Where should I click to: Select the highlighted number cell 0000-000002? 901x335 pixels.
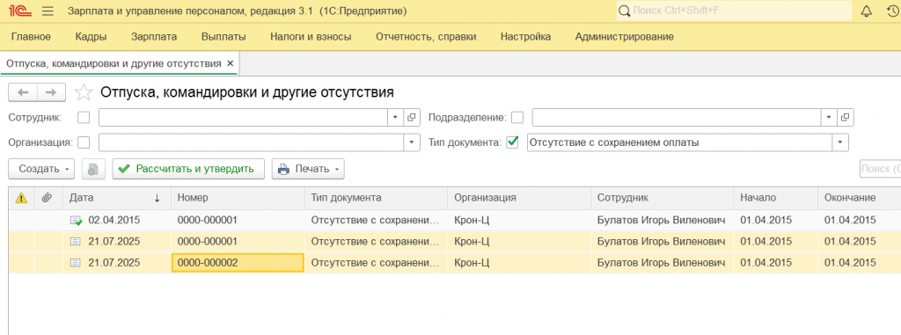click(238, 263)
